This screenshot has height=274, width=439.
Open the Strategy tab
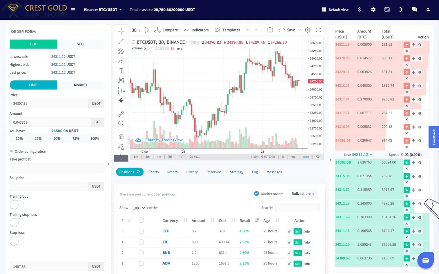coord(237,172)
